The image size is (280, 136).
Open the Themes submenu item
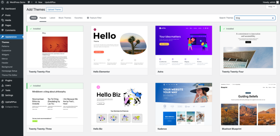click(5, 42)
